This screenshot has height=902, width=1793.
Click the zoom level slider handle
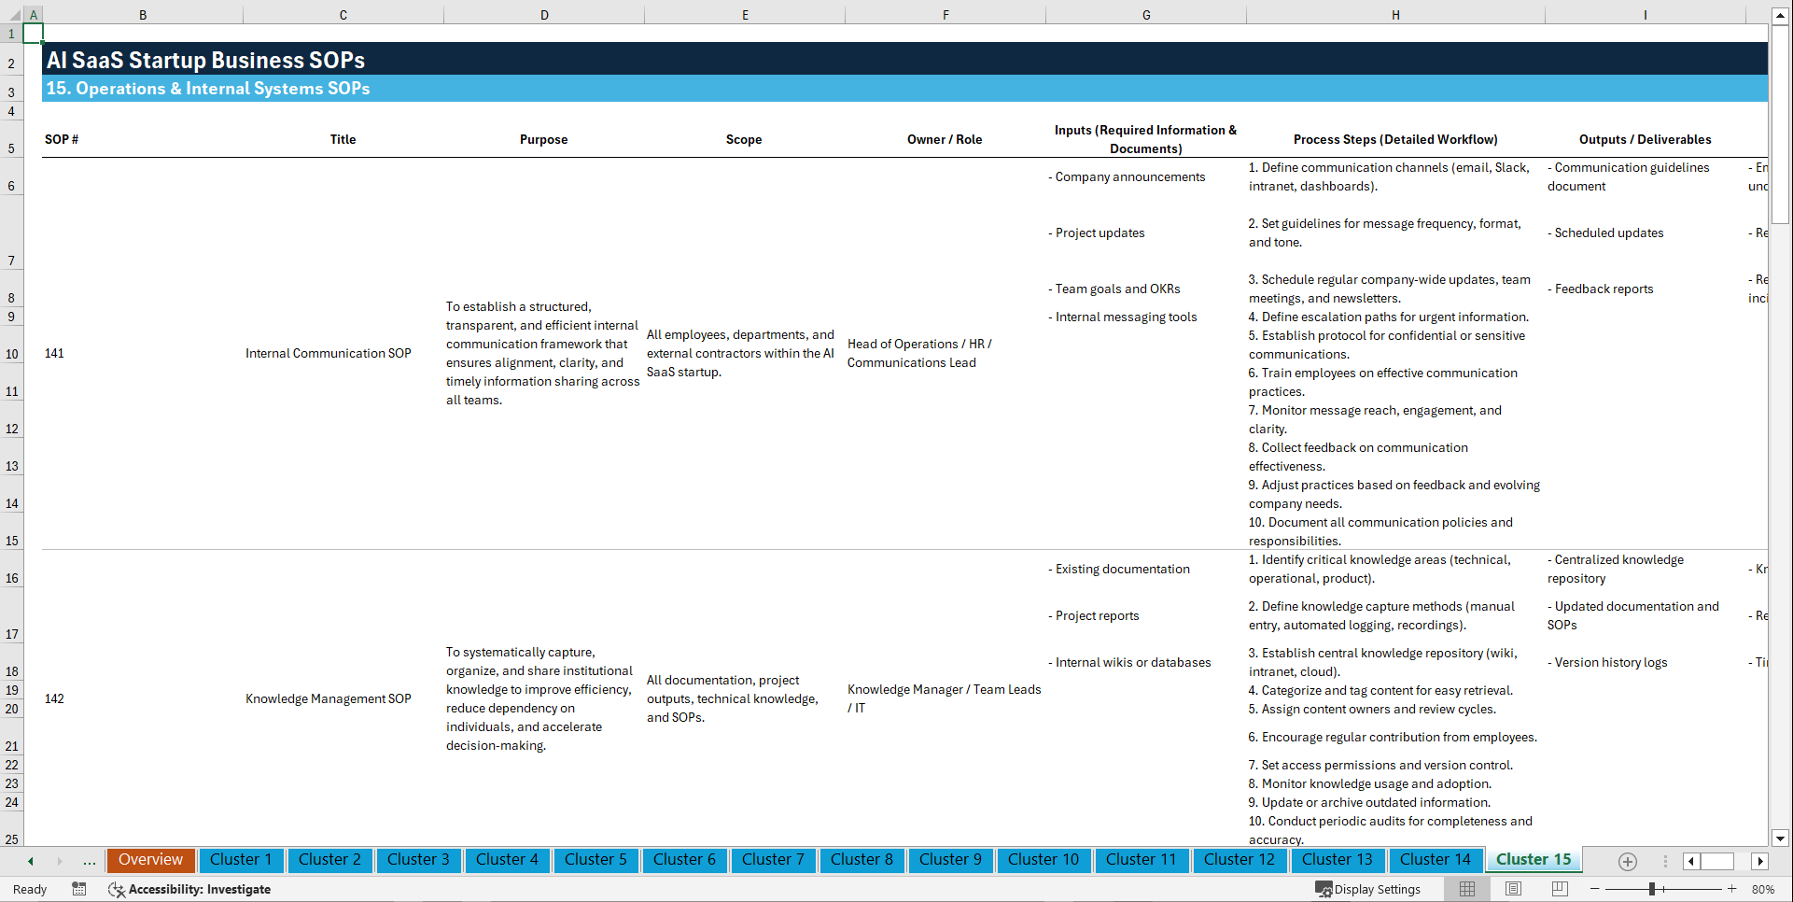[x=1652, y=889]
